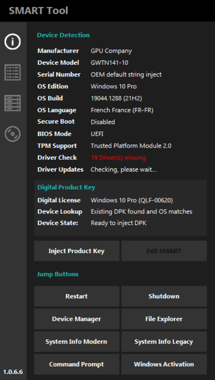Image resolution: width=215 pixels, height=380 pixels.
Task: Open Device Manager
Action: [76, 319]
